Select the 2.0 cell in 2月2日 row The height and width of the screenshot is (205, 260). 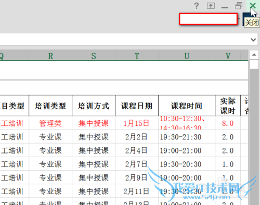pos(228,136)
